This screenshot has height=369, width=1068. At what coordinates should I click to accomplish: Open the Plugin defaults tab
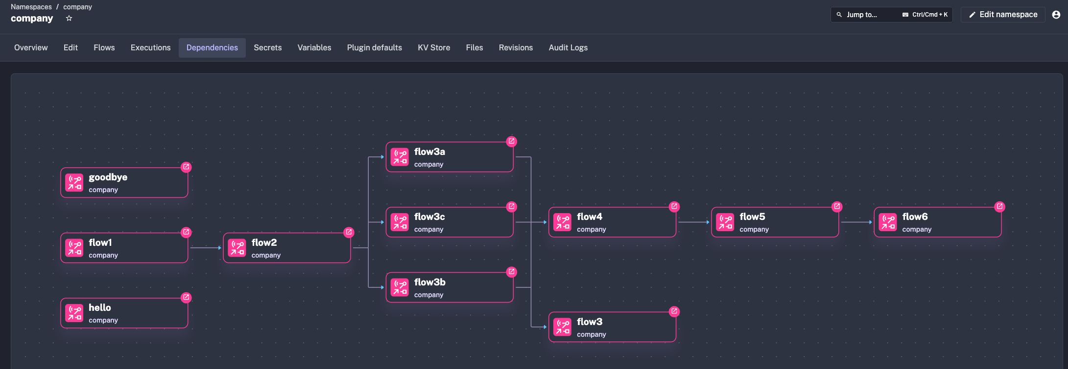coord(374,48)
